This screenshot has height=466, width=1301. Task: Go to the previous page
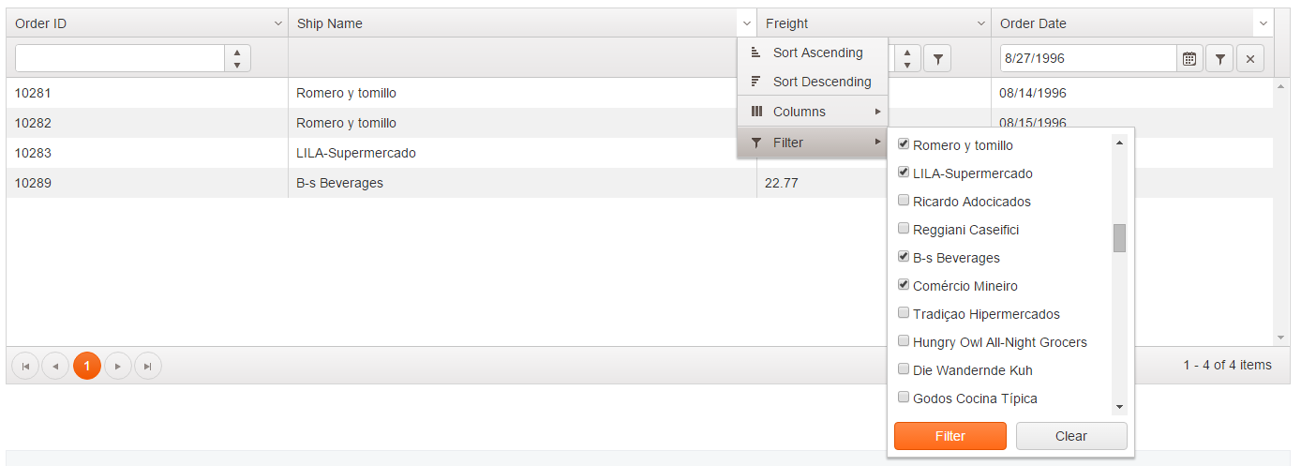(55, 366)
